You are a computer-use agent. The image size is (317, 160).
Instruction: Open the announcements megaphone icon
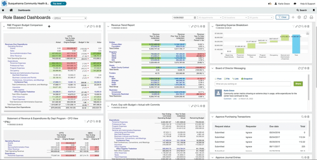pos(270,4)
